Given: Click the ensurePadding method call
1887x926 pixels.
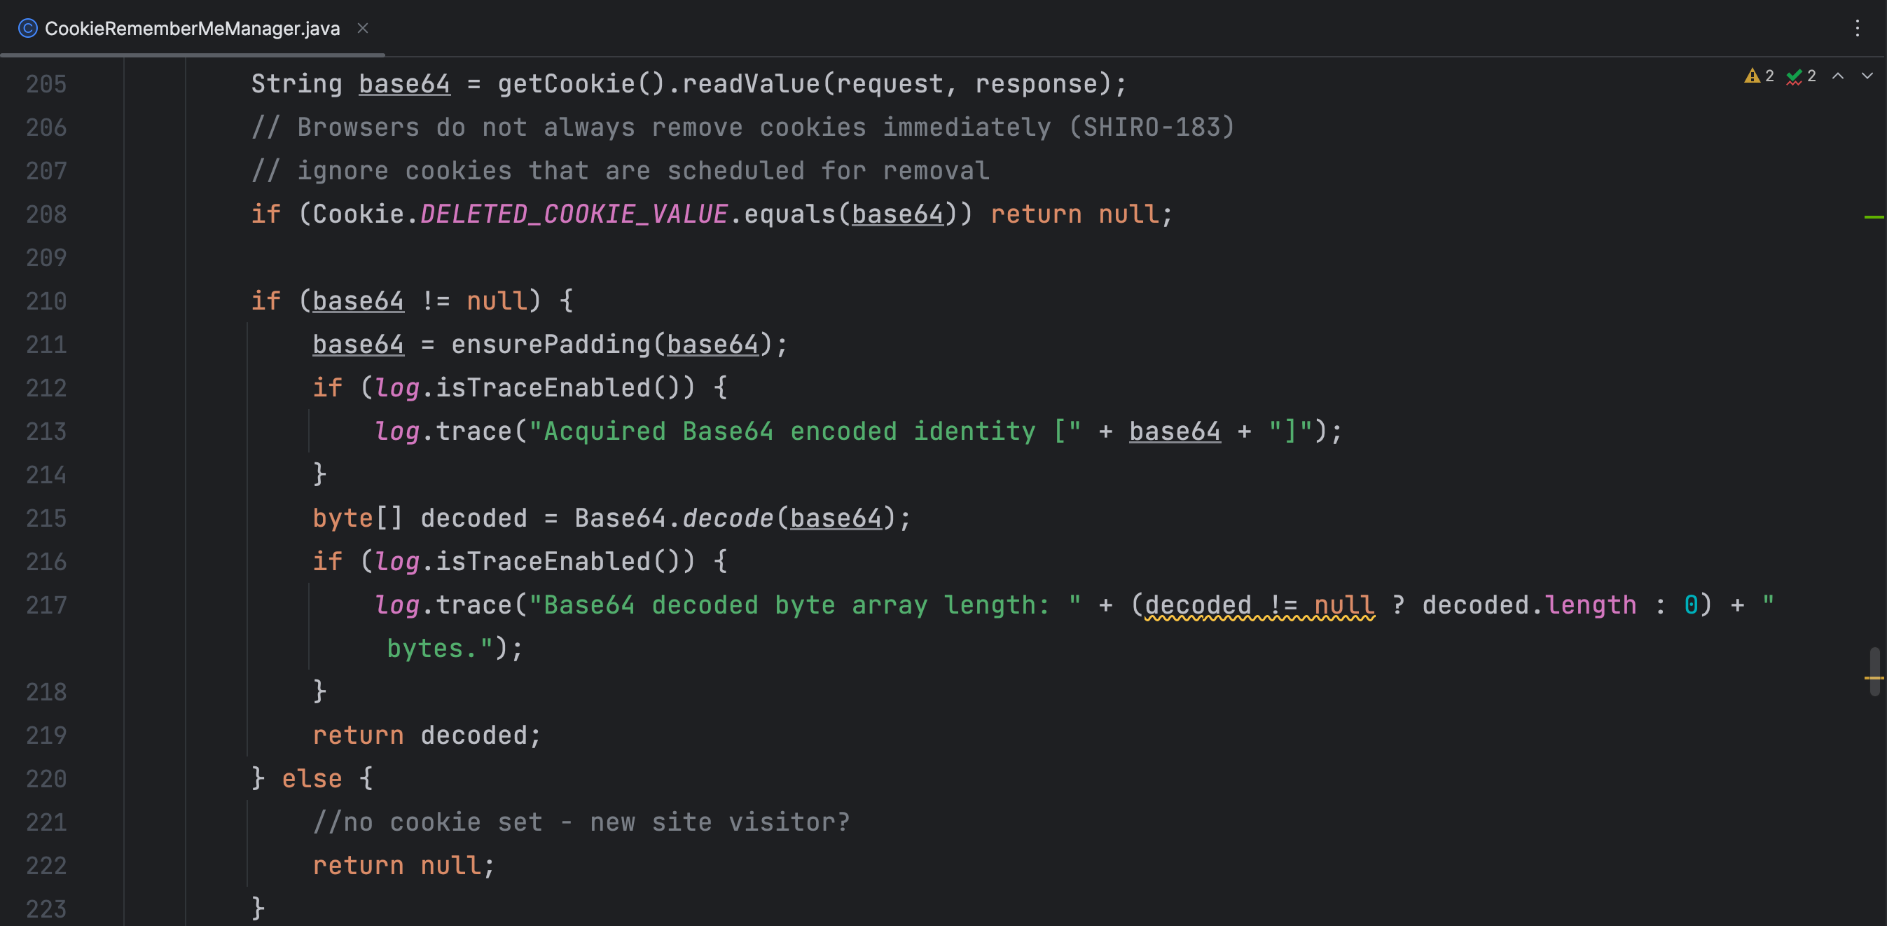Looking at the screenshot, I should [x=550, y=345].
